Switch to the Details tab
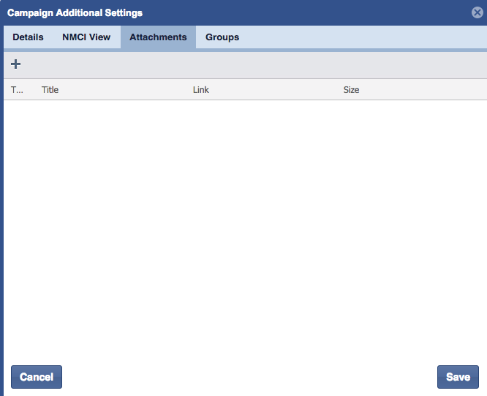The width and height of the screenshot is (487, 396). click(28, 37)
